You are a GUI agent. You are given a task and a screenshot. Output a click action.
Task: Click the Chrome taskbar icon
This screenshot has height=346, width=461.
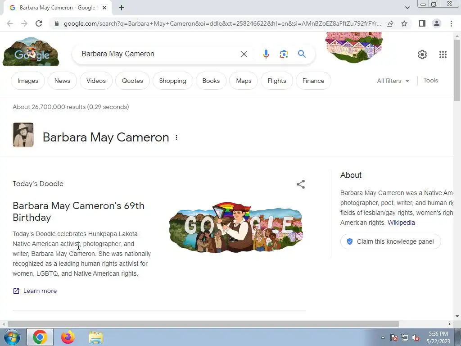pos(40,337)
